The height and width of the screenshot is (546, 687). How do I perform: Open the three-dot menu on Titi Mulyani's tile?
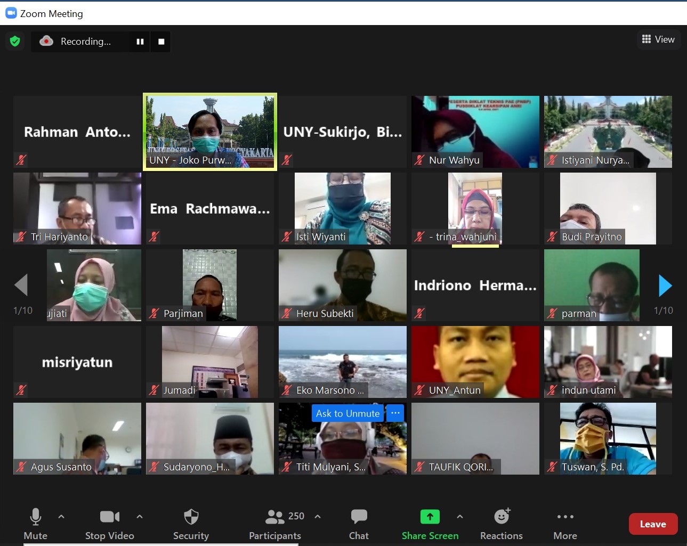(395, 413)
